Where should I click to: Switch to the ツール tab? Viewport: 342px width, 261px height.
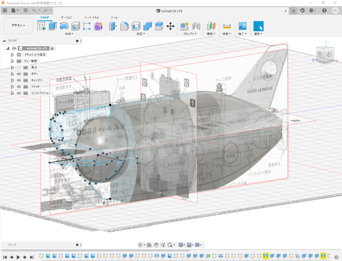coord(114,18)
